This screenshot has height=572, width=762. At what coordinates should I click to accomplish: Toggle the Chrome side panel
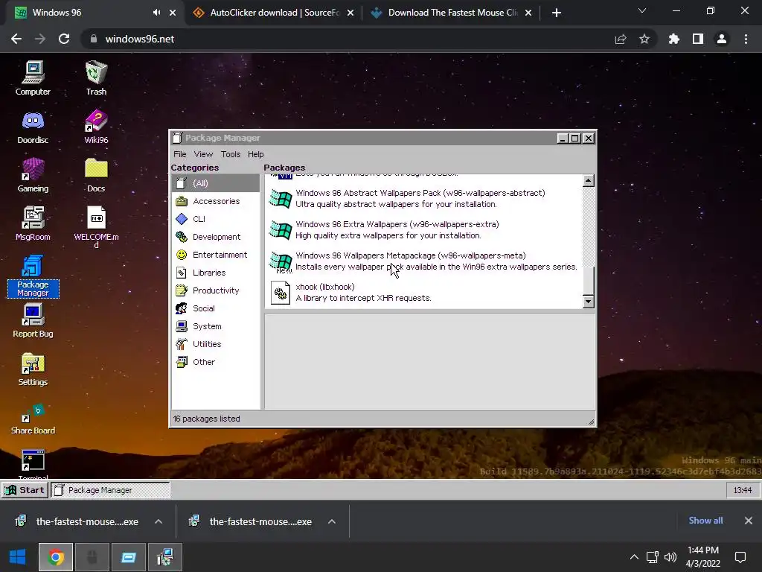[698, 39]
